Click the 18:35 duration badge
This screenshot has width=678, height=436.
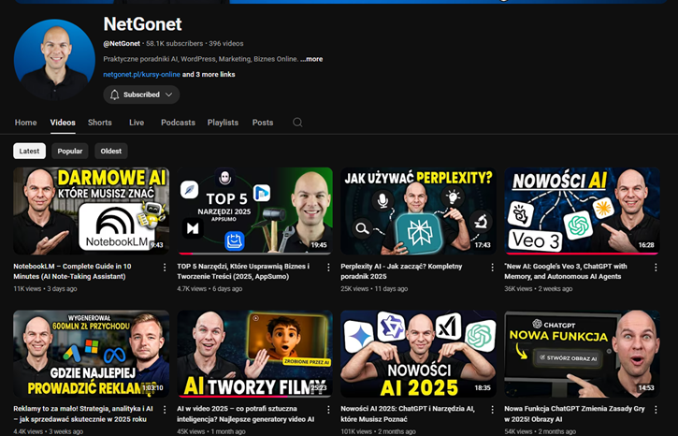pyautogui.click(x=483, y=388)
